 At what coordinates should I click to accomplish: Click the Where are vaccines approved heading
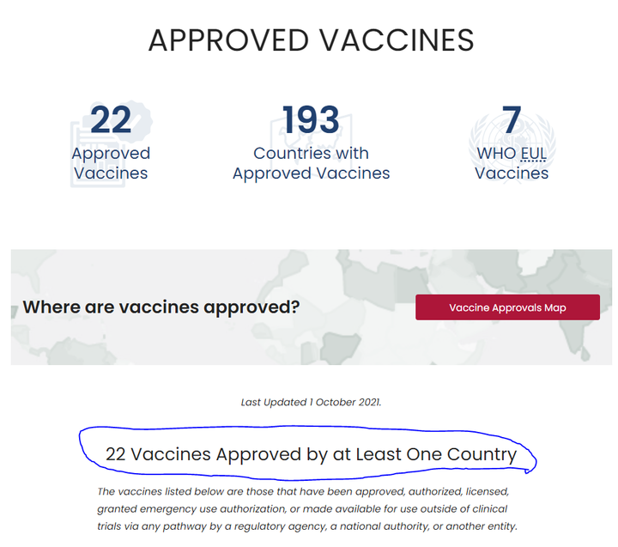point(161,307)
